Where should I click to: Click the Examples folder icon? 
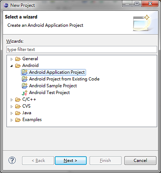(x=18, y=120)
